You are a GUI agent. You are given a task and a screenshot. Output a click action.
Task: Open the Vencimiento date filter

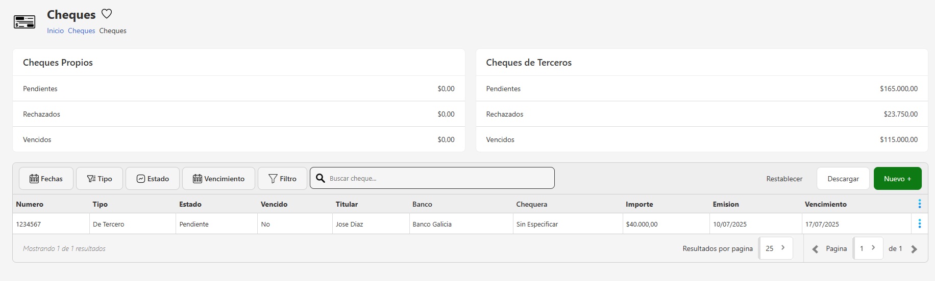coord(218,179)
